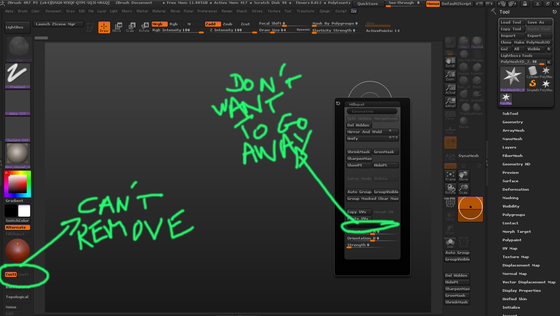Click the padlock icon in title bar
The width and height of the screenshot is (560, 316).
[x=525, y=4]
